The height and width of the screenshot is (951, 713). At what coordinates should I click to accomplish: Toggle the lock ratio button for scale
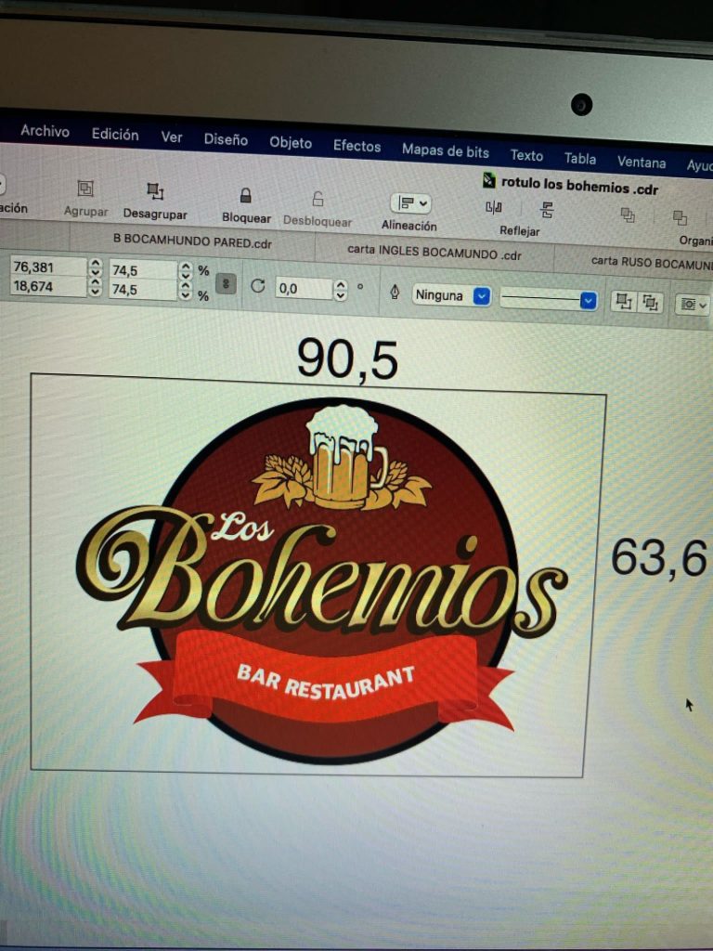[x=225, y=283]
